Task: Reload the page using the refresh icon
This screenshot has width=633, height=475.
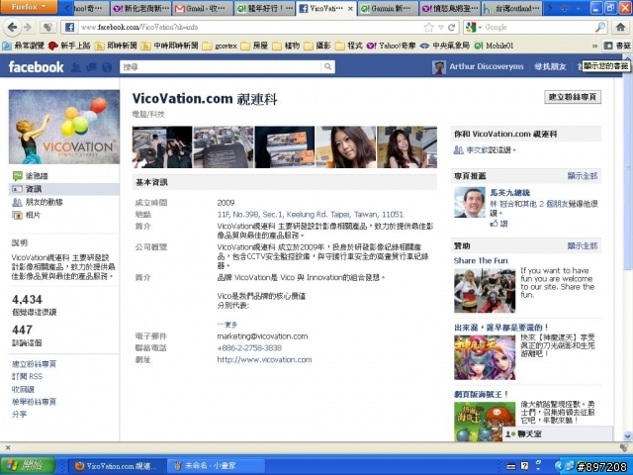Action: click(x=452, y=27)
